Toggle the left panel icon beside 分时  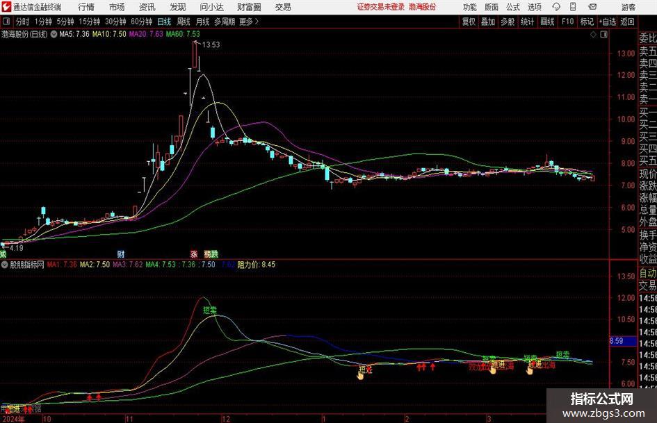(6, 22)
